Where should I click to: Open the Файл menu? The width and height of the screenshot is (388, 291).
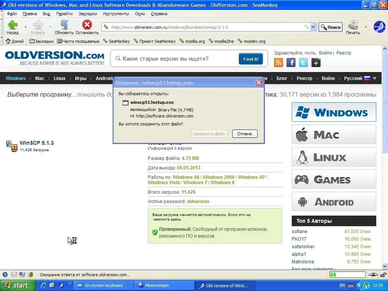click(x=12, y=14)
